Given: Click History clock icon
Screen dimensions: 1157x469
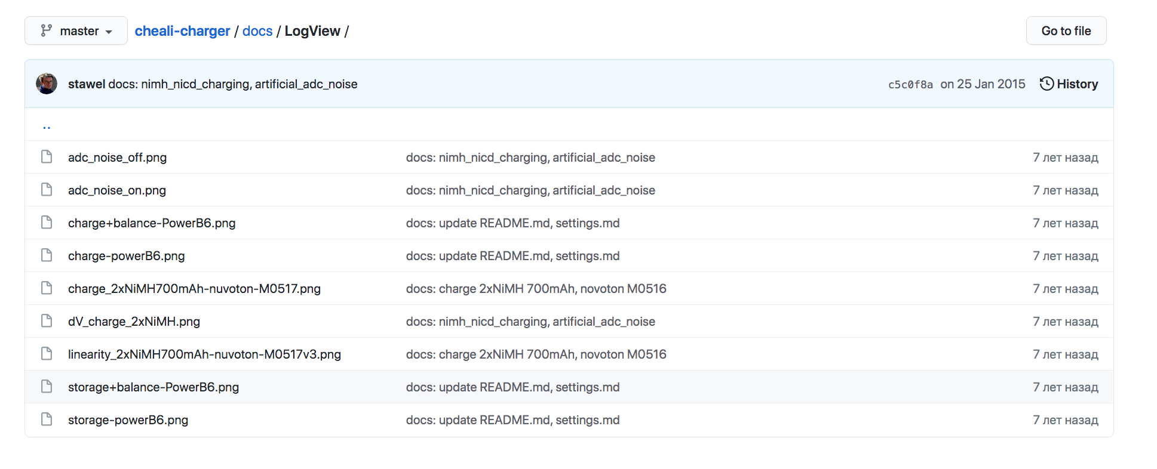Looking at the screenshot, I should click(1046, 84).
